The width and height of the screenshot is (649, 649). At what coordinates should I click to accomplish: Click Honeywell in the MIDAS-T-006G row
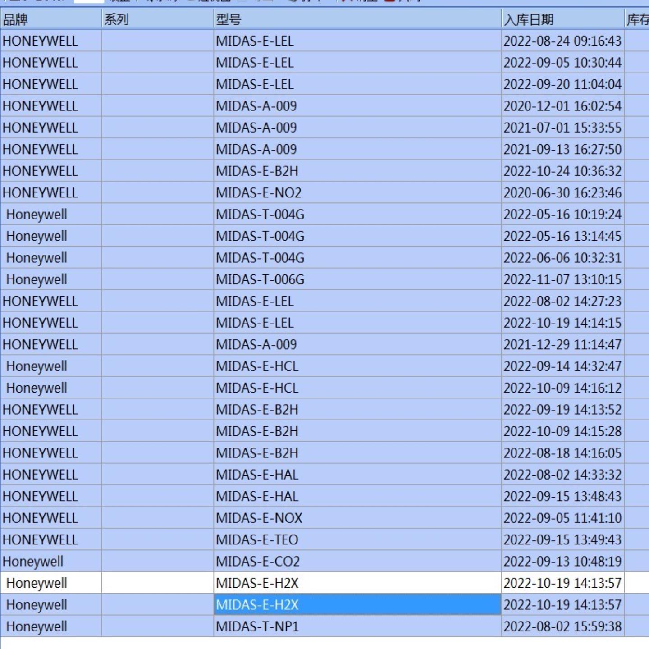(x=51, y=279)
